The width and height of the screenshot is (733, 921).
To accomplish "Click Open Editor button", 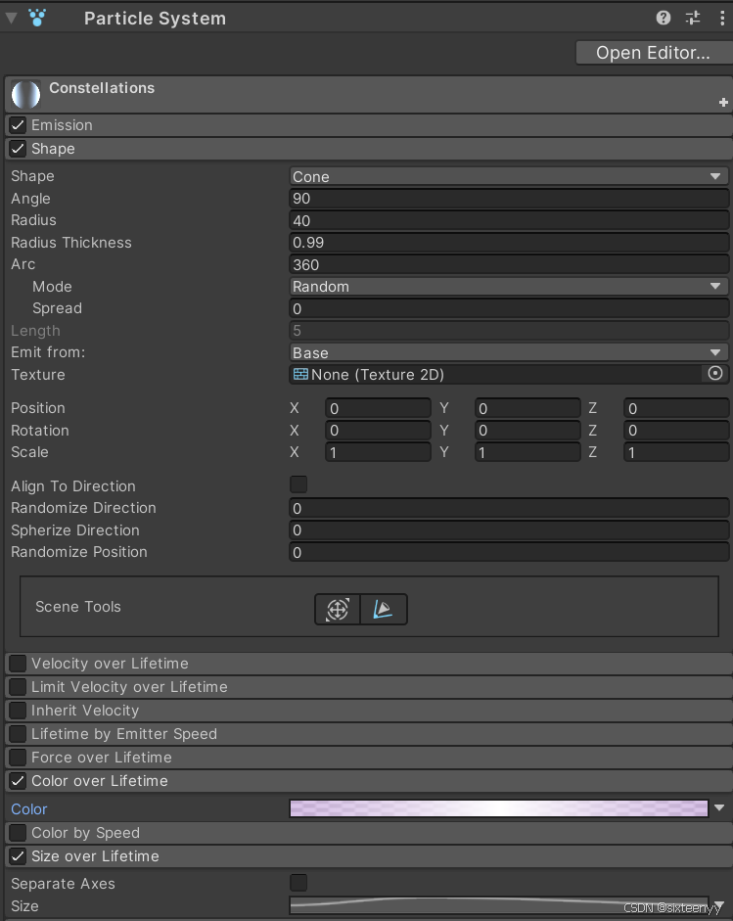I will tap(653, 52).
